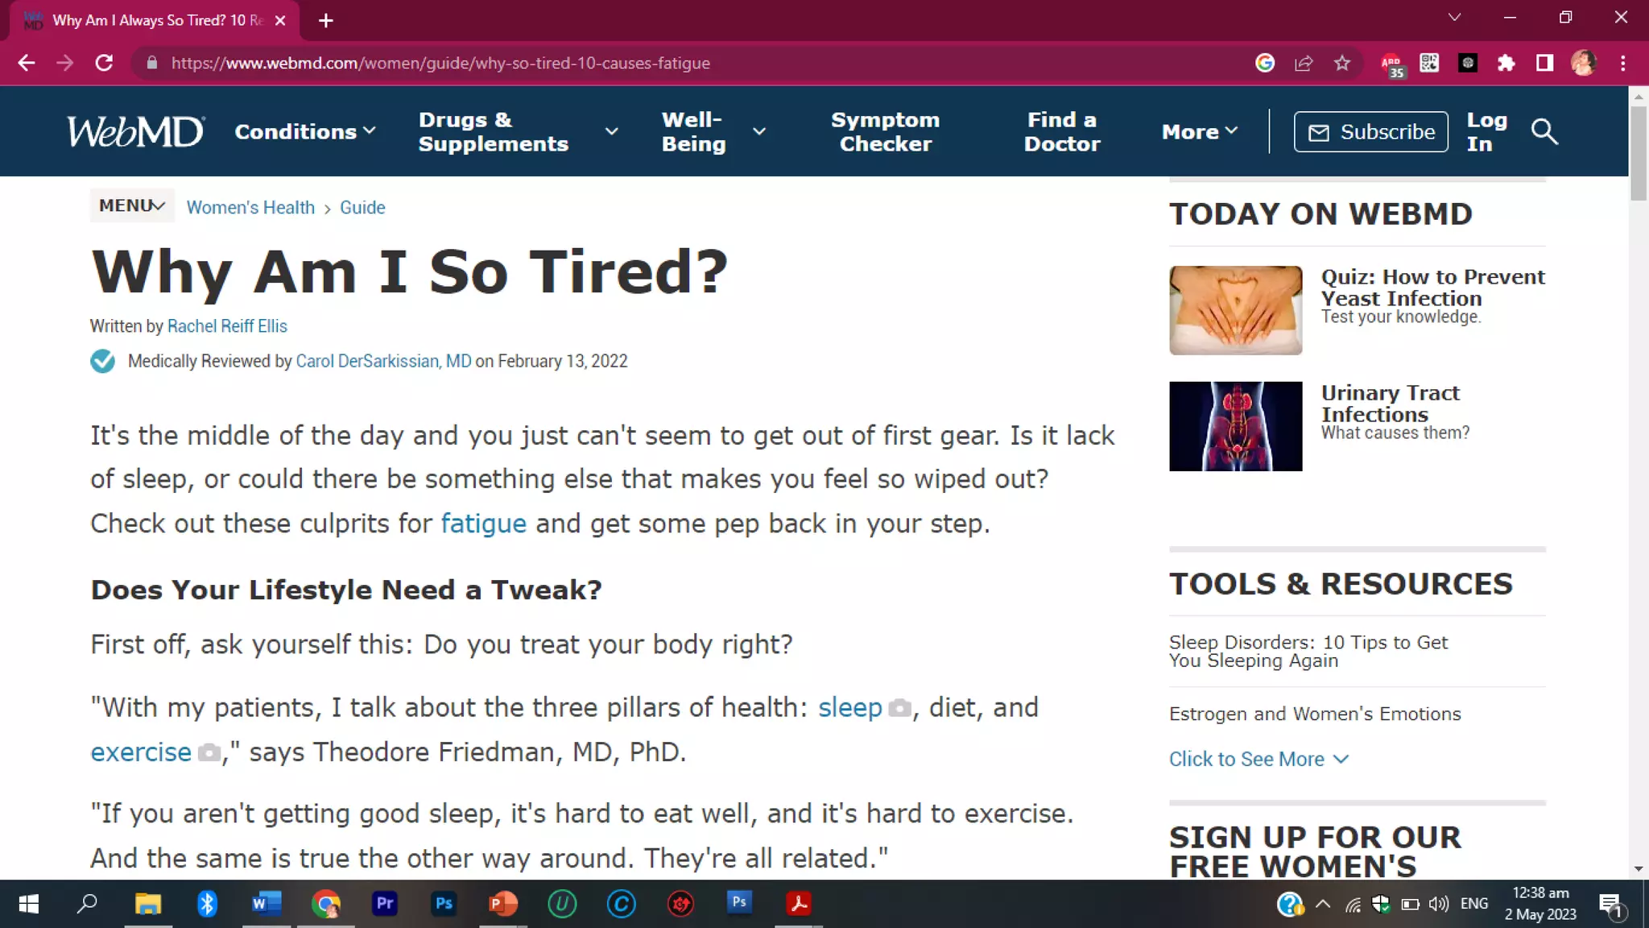Expand the Conditions dropdown menu

coord(304,131)
